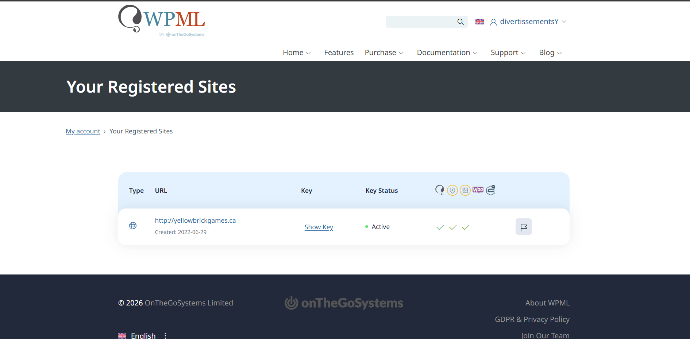Open the OnTheGoSystems Limited footer link

tap(189, 303)
